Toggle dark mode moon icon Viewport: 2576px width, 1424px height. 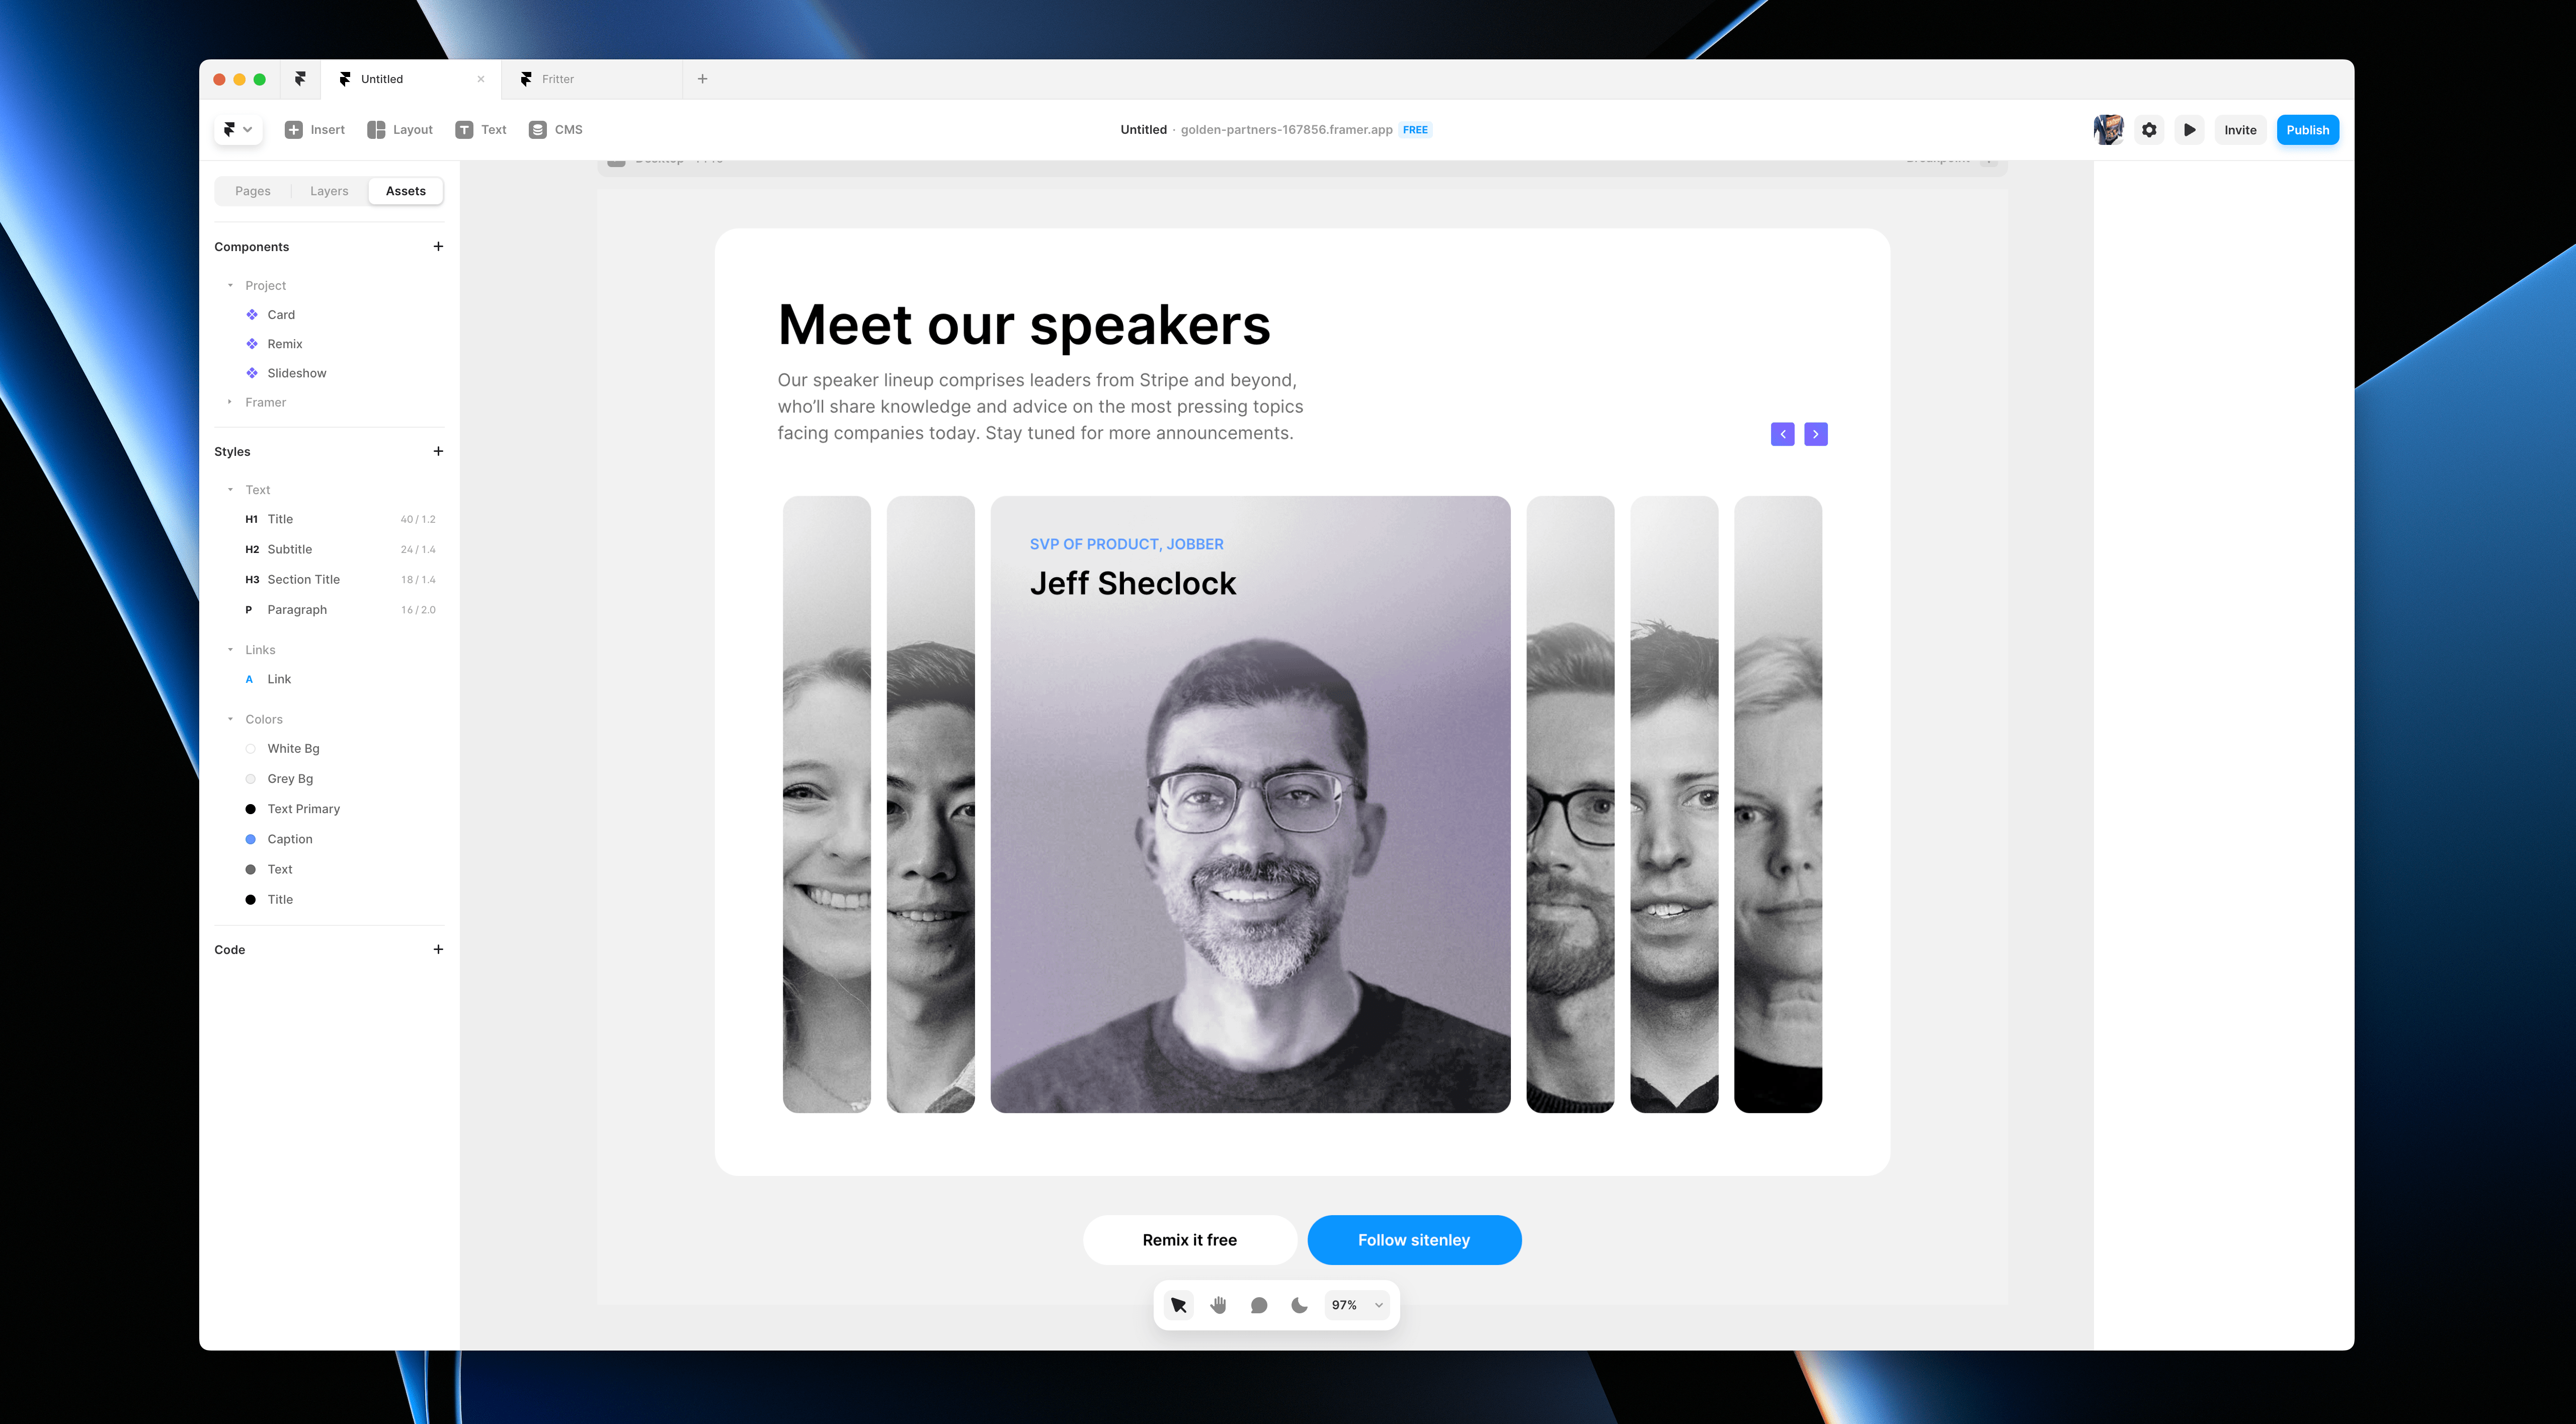point(1299,1305)
